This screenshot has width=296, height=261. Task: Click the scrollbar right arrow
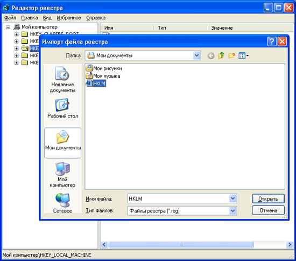tap(290, 244)
